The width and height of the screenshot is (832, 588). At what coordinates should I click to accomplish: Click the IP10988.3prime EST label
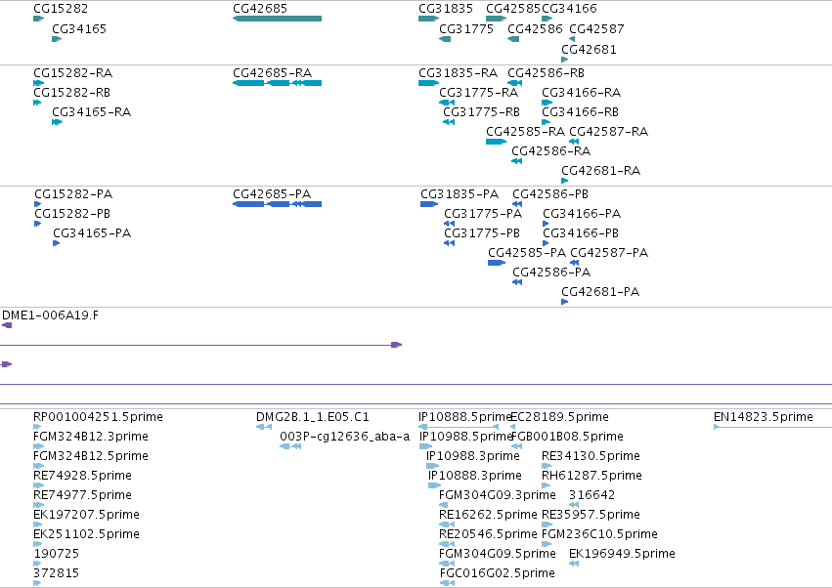pyautogui.click(x=473, y=456)
